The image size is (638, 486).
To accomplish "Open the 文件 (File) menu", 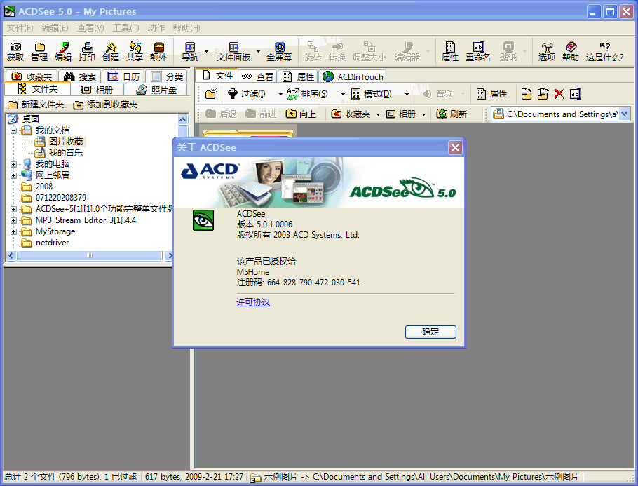I will [20, 27].
